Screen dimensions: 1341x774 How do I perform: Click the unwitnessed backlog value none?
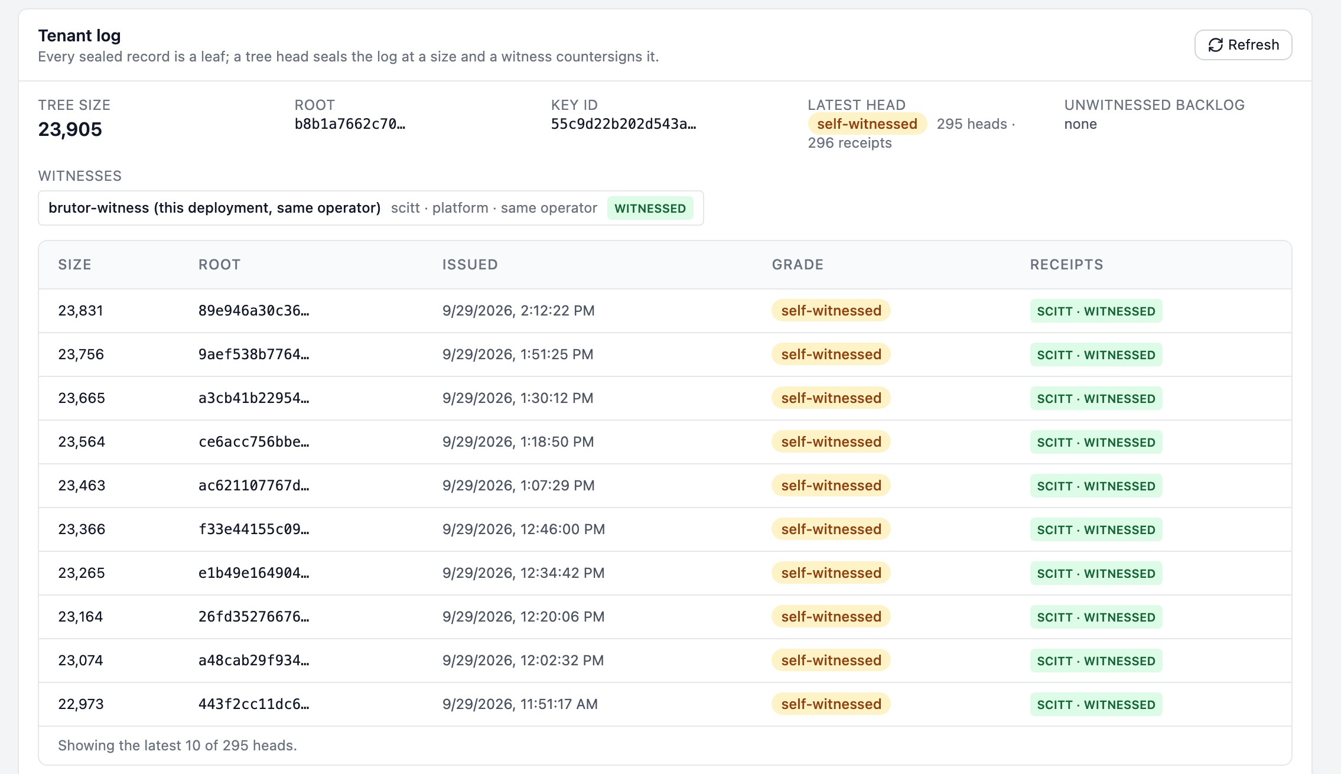point(1080,124)
